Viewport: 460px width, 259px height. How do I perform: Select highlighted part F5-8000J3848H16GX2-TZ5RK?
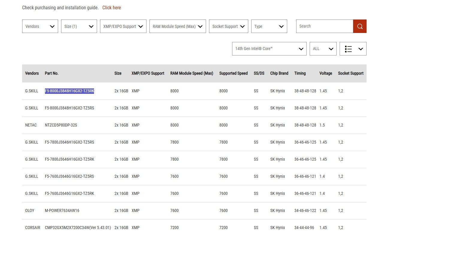point(69,91)
